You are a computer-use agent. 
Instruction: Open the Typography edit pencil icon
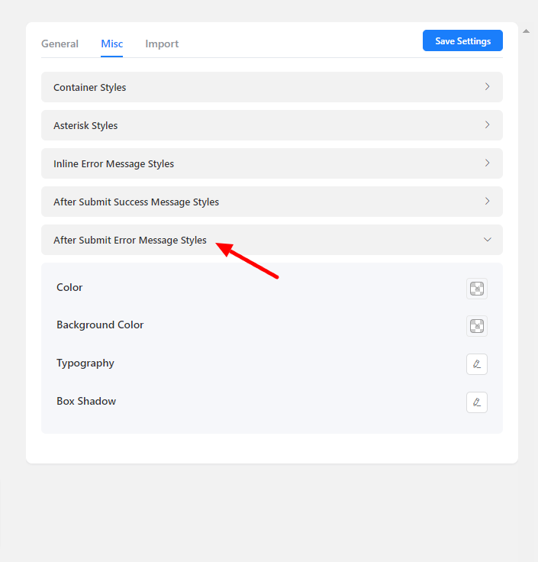[x=477, y=364]
